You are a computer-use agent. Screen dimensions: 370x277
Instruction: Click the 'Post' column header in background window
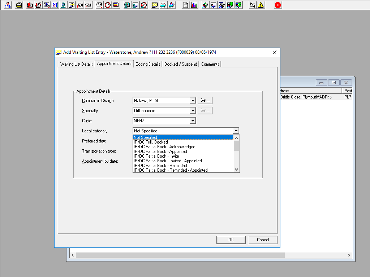coord(347,91)
